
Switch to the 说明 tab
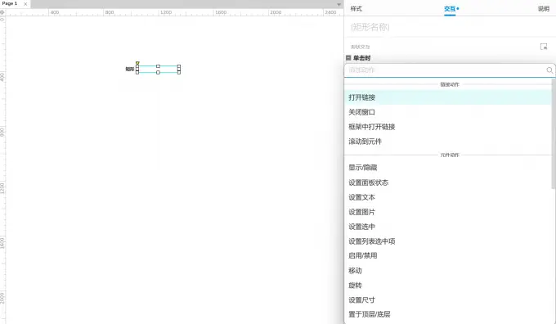pyautogui.click(x=543, y=9)
